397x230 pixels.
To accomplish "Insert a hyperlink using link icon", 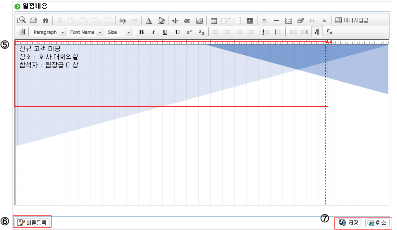I will [x=187, y=20].
